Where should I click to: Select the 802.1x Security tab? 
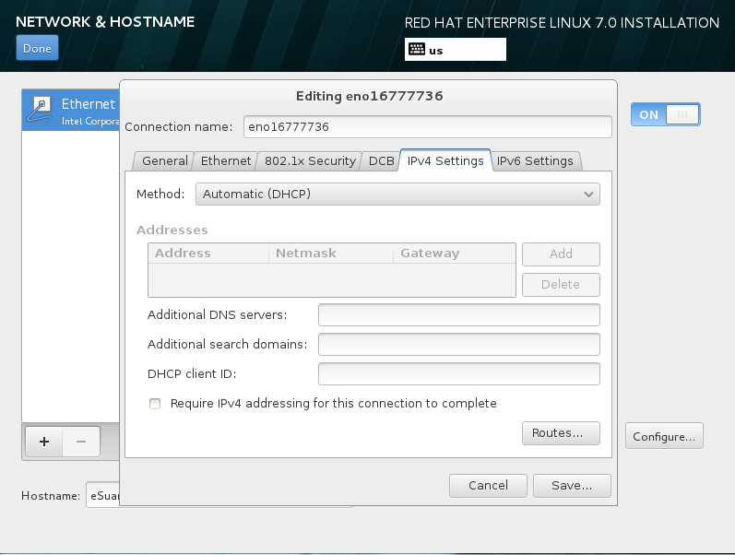tap(310, 161)
